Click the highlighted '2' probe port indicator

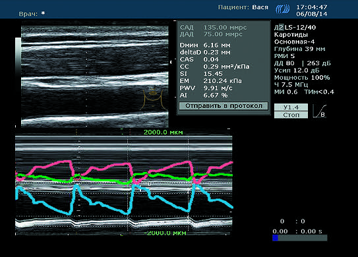[281, 28]
